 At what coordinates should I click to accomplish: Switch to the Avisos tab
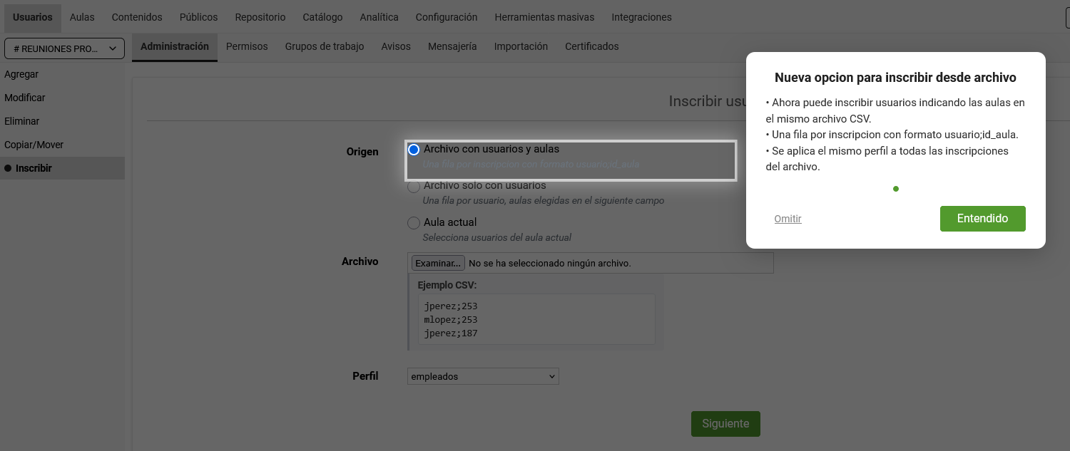396,46
